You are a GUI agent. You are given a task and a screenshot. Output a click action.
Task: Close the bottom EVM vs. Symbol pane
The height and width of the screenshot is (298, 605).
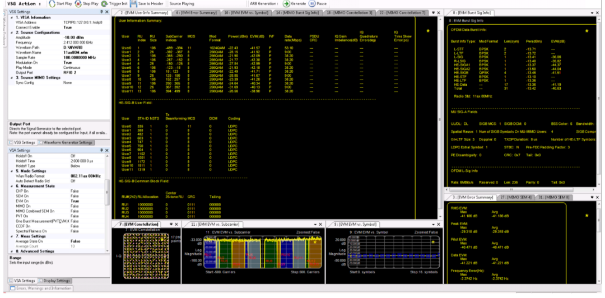point(438,224)
